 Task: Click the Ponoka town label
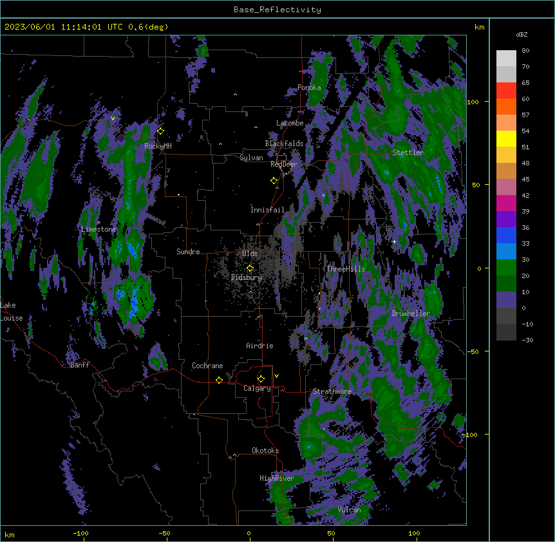[309, 88]
